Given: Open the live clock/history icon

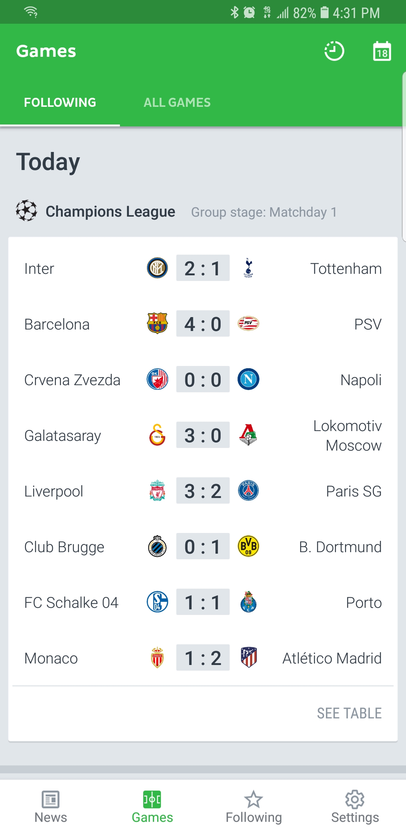Looking at the screenshot, I should (x=334, y=51).
